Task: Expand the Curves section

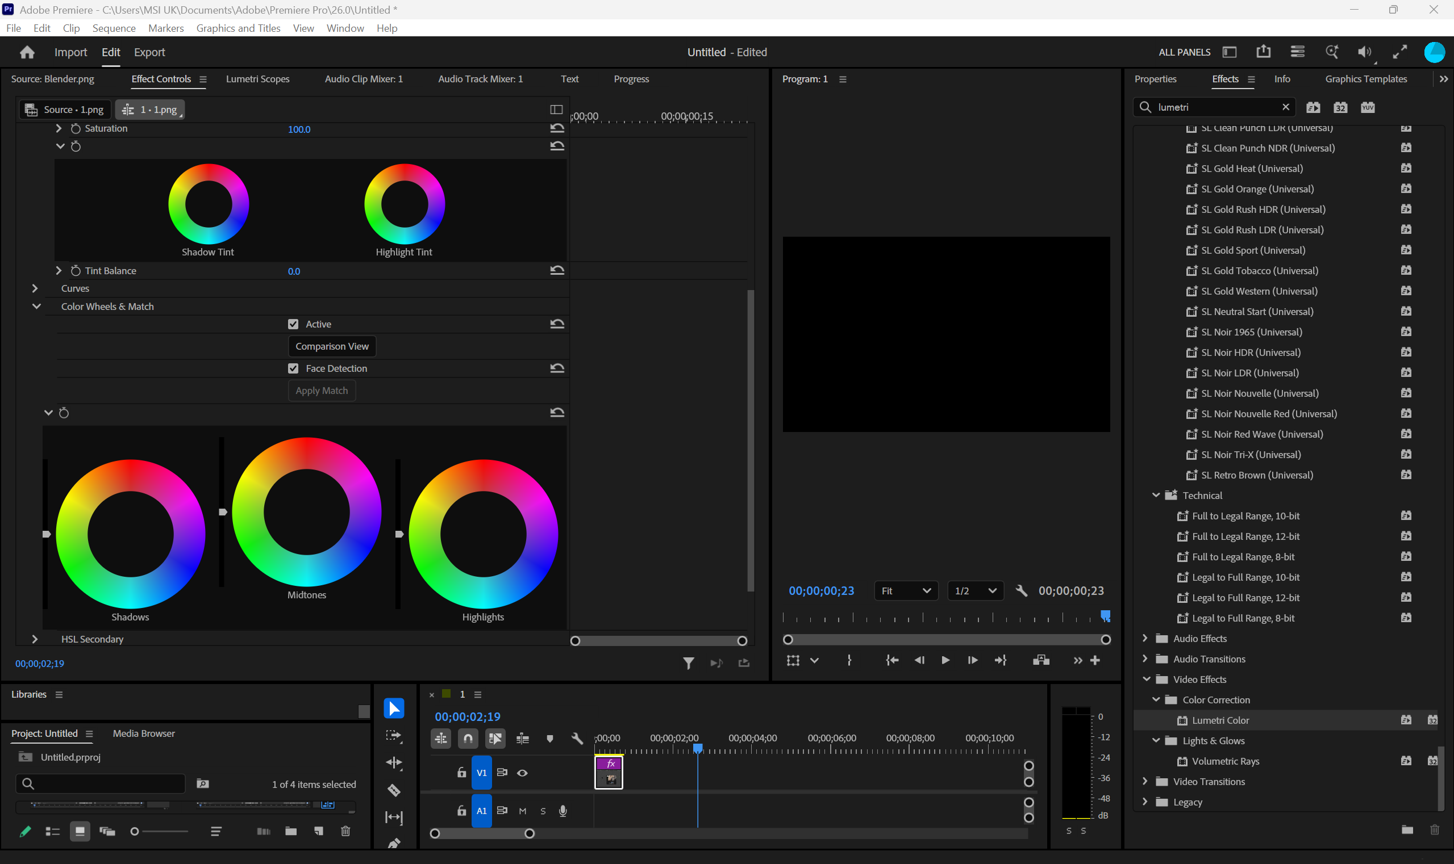Action: click(35, 288)
